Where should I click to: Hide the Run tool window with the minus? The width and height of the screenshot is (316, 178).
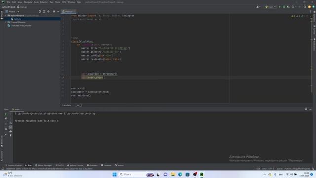pos(310,109)
